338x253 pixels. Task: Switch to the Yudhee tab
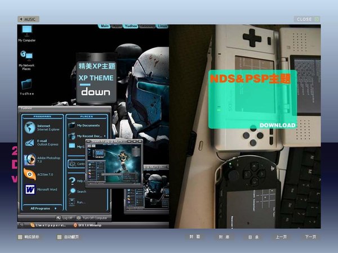131,26
